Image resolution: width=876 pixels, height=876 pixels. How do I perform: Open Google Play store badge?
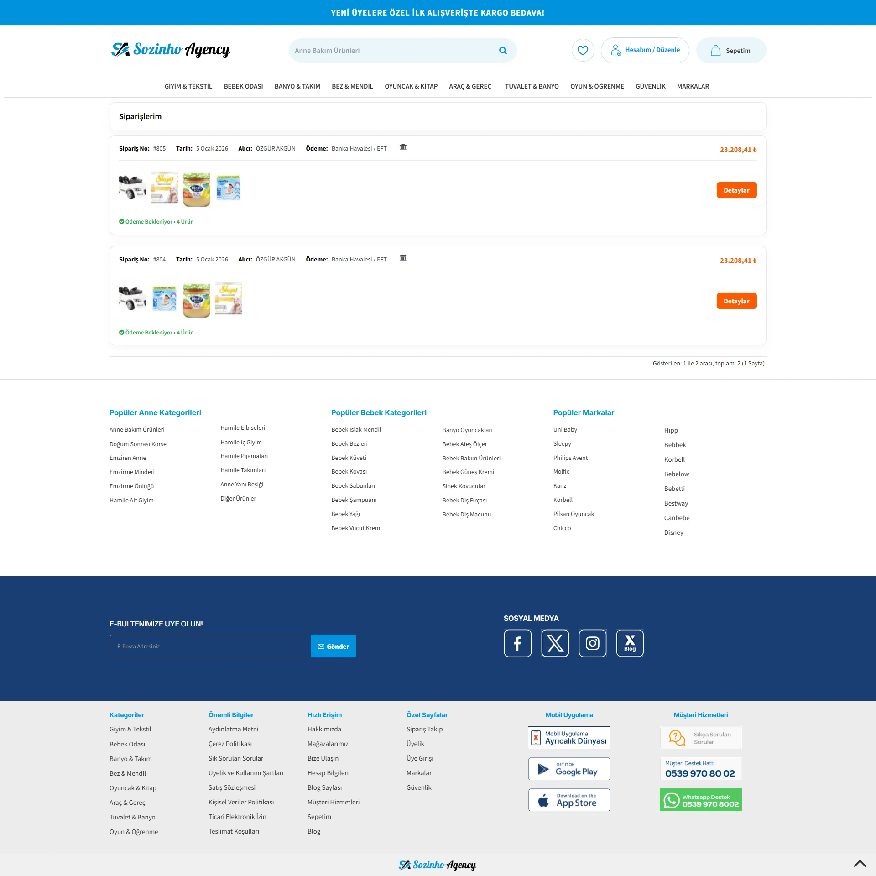tap(569, 769)
